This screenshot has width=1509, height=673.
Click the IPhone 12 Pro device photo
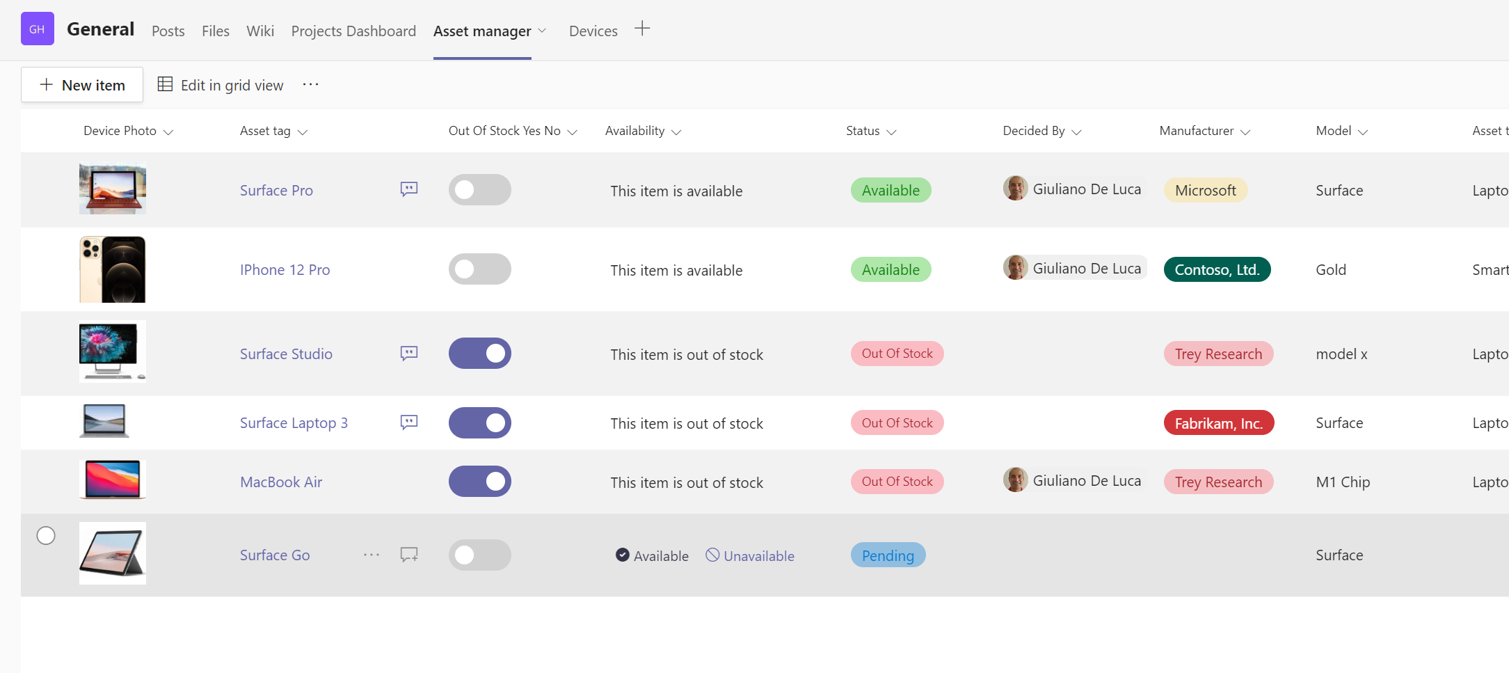point(113,269)
